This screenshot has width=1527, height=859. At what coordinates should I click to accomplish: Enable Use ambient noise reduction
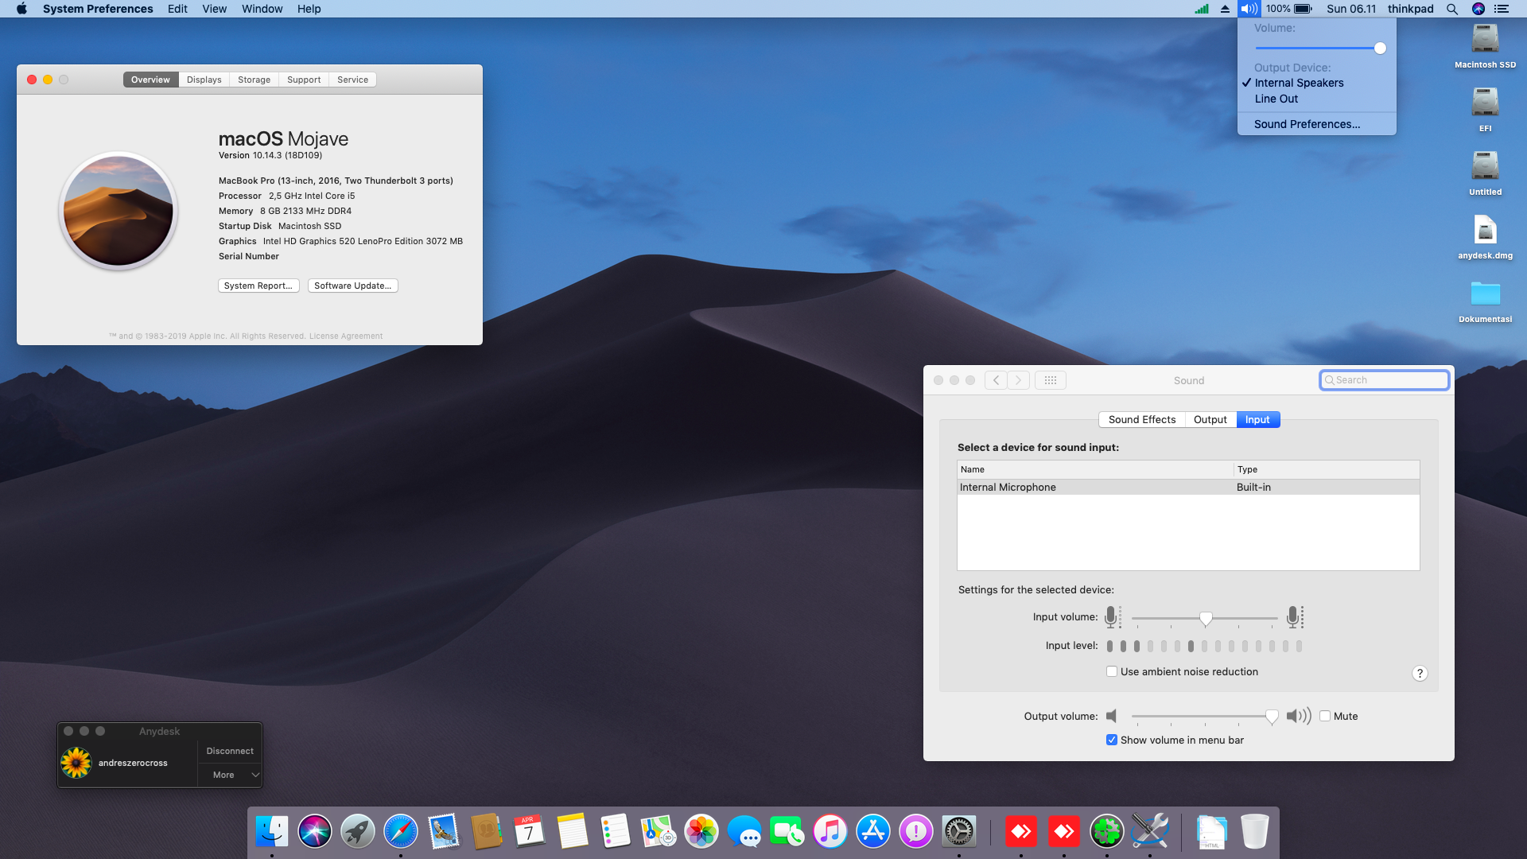coord(1112,671)
